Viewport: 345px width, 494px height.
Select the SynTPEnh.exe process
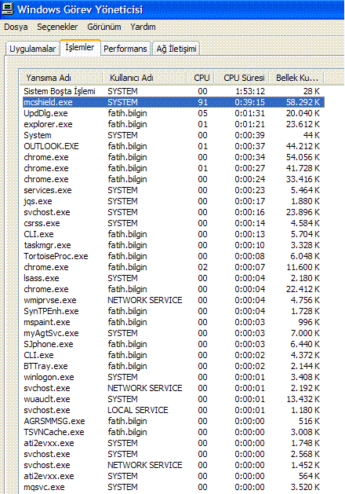pyautogui.click(x=173, y=311)
